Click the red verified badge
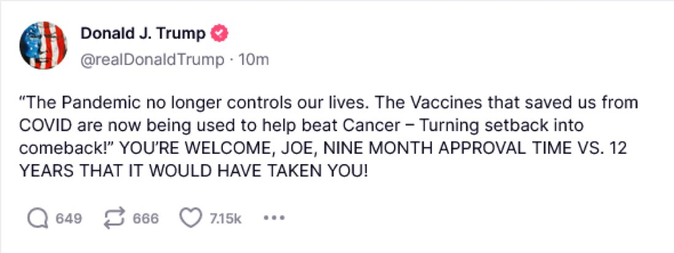This screenshot has height=253, width=674. click(218, 34)
